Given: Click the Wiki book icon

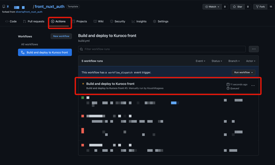Looking at the screenshot, I should [x=95, y=22].
